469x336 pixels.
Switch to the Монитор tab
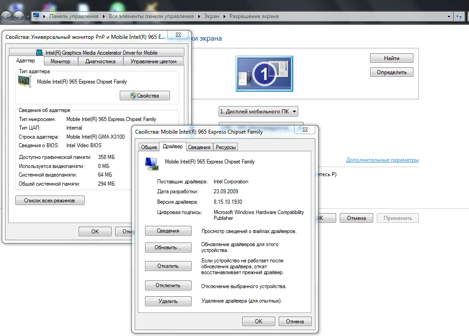click(x=61, y=61)
